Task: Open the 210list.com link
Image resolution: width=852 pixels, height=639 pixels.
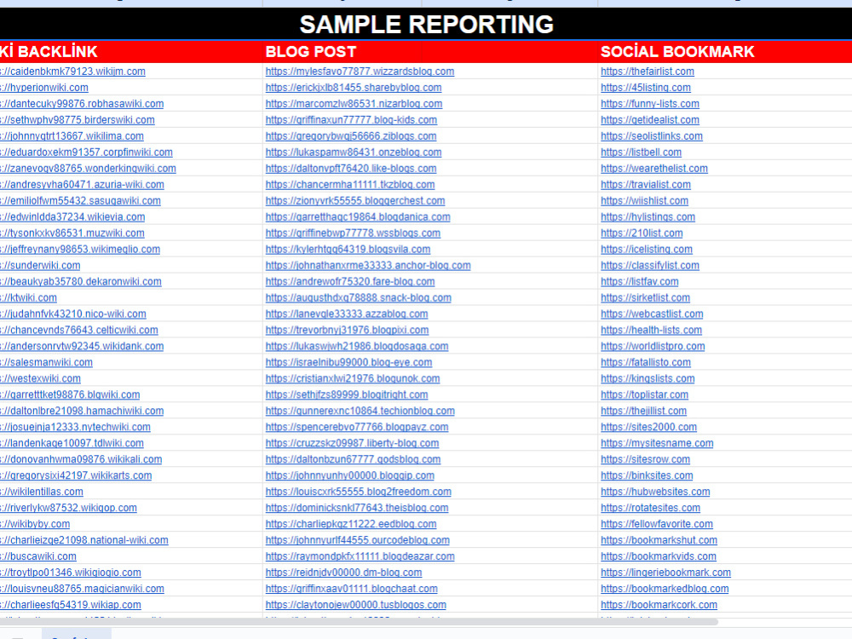Action: (642, 233)
